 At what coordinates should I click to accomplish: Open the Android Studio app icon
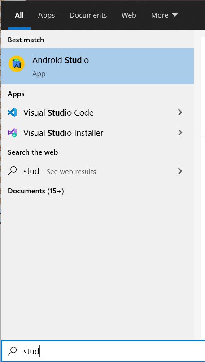coord(17,64)
